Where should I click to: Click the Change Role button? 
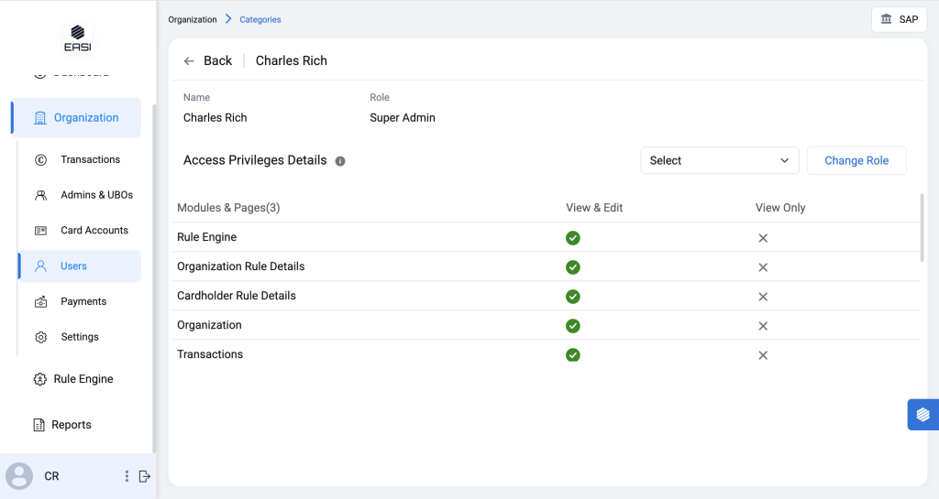coord(856,160)
